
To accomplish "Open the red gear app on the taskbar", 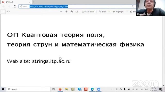I will 86,89.
